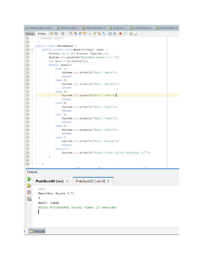Toggle the Rectangular Selection icon

pos(89,34)
